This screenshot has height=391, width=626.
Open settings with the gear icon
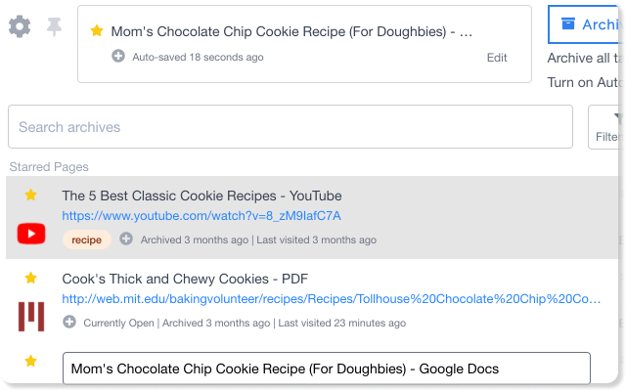click(x=20, y=26)
